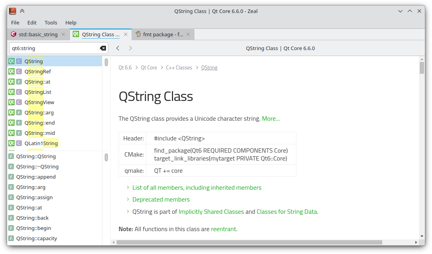Close the fmt package tab
Screen dimensions: 432x254
[x=188, y=34]
